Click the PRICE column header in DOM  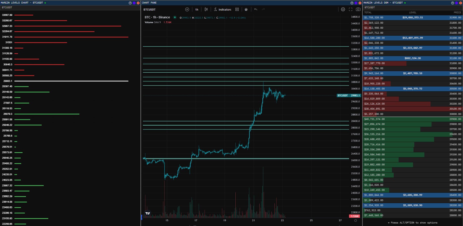(457, 13)
